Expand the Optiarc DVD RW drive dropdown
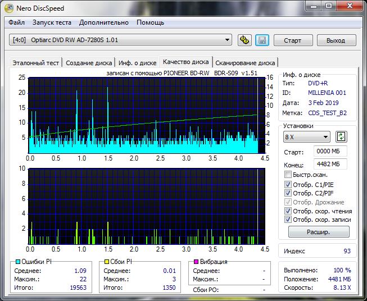The image size is (367, 301). point(228,40)
